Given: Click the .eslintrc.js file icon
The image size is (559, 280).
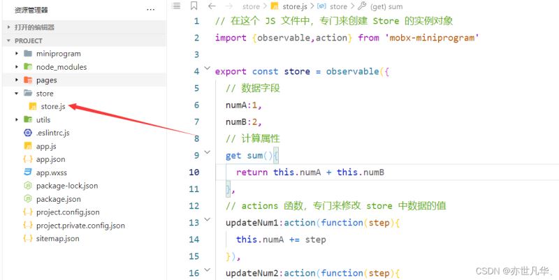Looking at the screenshot, I should (x=28, y=133).
